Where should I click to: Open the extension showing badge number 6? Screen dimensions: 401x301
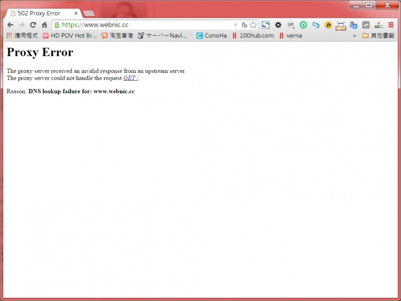pyautogui.click(x=378, y=25)
